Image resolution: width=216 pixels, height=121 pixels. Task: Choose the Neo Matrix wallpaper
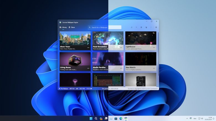141,59
